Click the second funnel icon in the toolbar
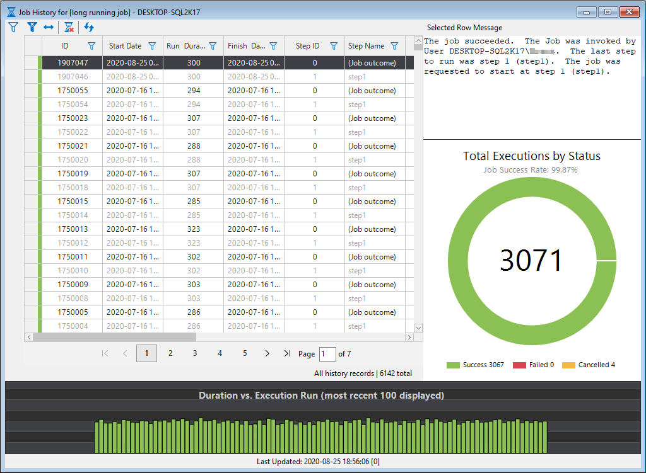The height and width of the screenshot is (473, 646). [x=32, y=28]
